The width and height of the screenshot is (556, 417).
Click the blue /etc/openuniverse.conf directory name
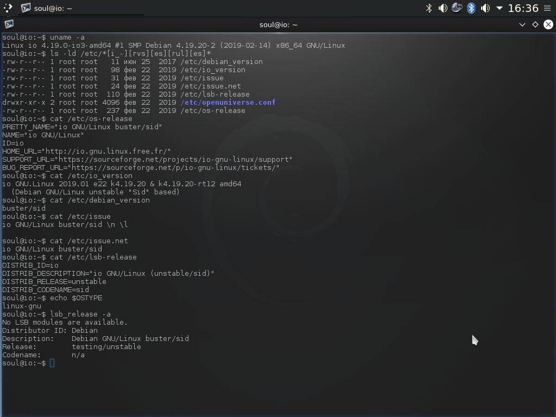coord(228,103)
